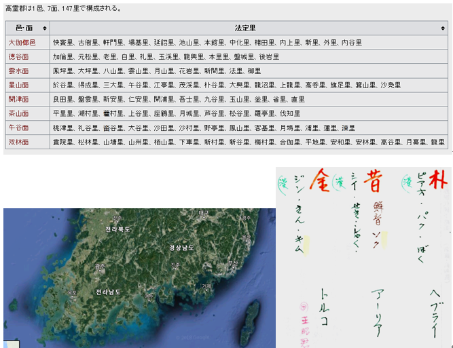
Task: Click the sentence 高霊郡は1邑、7面、147里で構成される
Action: click(x=63, y=9)
